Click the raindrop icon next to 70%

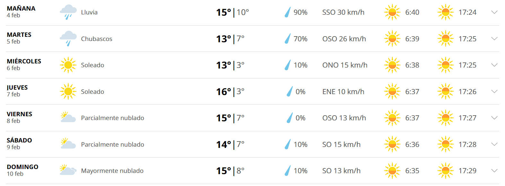point(288,39)
